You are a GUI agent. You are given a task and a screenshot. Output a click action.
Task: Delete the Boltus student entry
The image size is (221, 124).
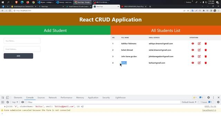(206, 63)
